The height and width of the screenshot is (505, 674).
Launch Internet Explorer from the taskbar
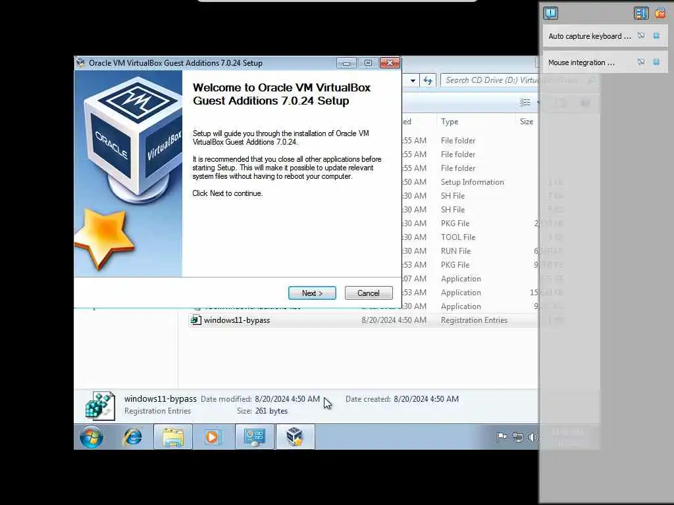[132, 437]
